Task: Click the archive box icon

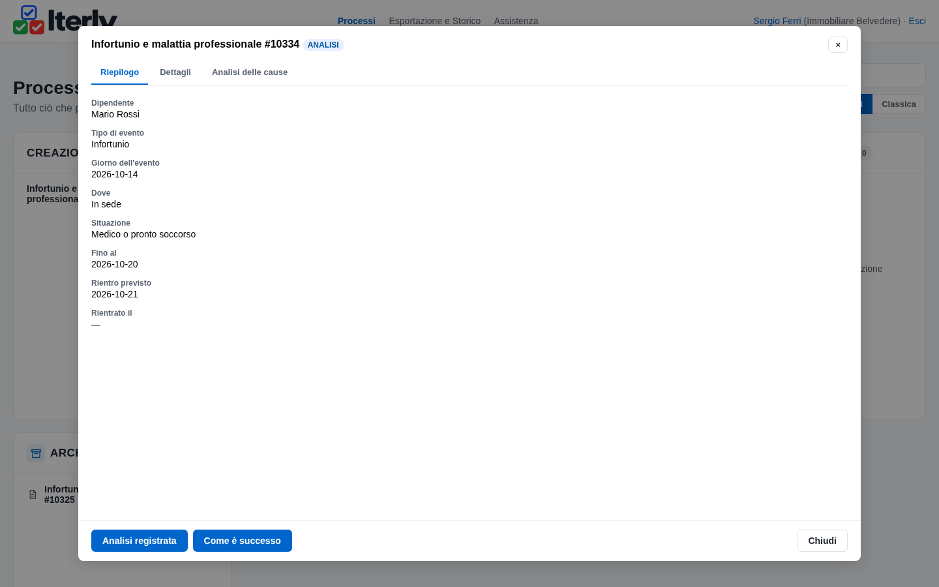Action: point(36,453)
